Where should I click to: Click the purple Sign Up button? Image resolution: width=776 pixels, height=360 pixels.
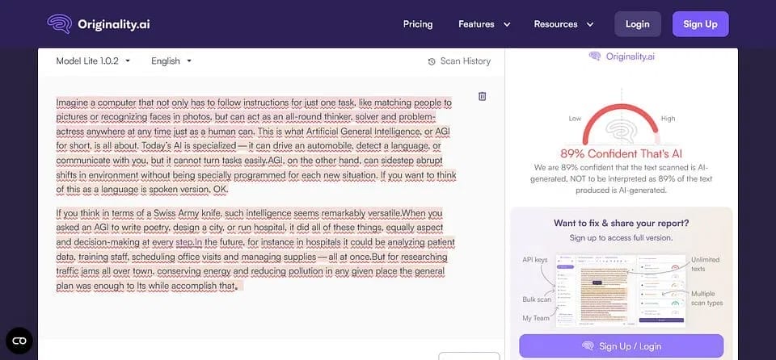click(x=700, y=24)
